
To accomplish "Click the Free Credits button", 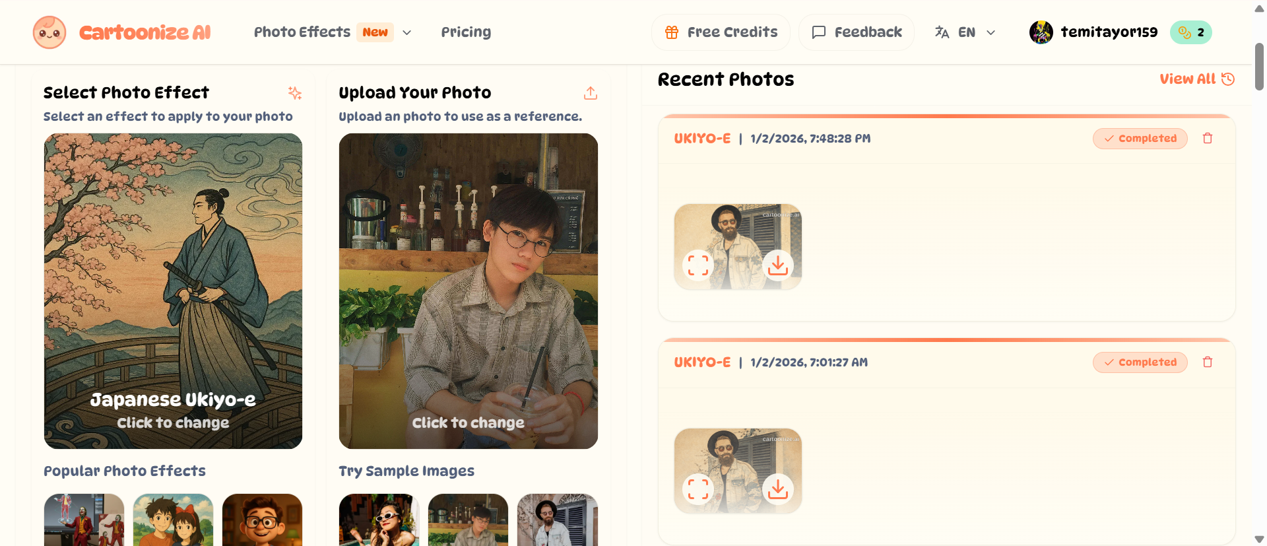I will point(721,32).
